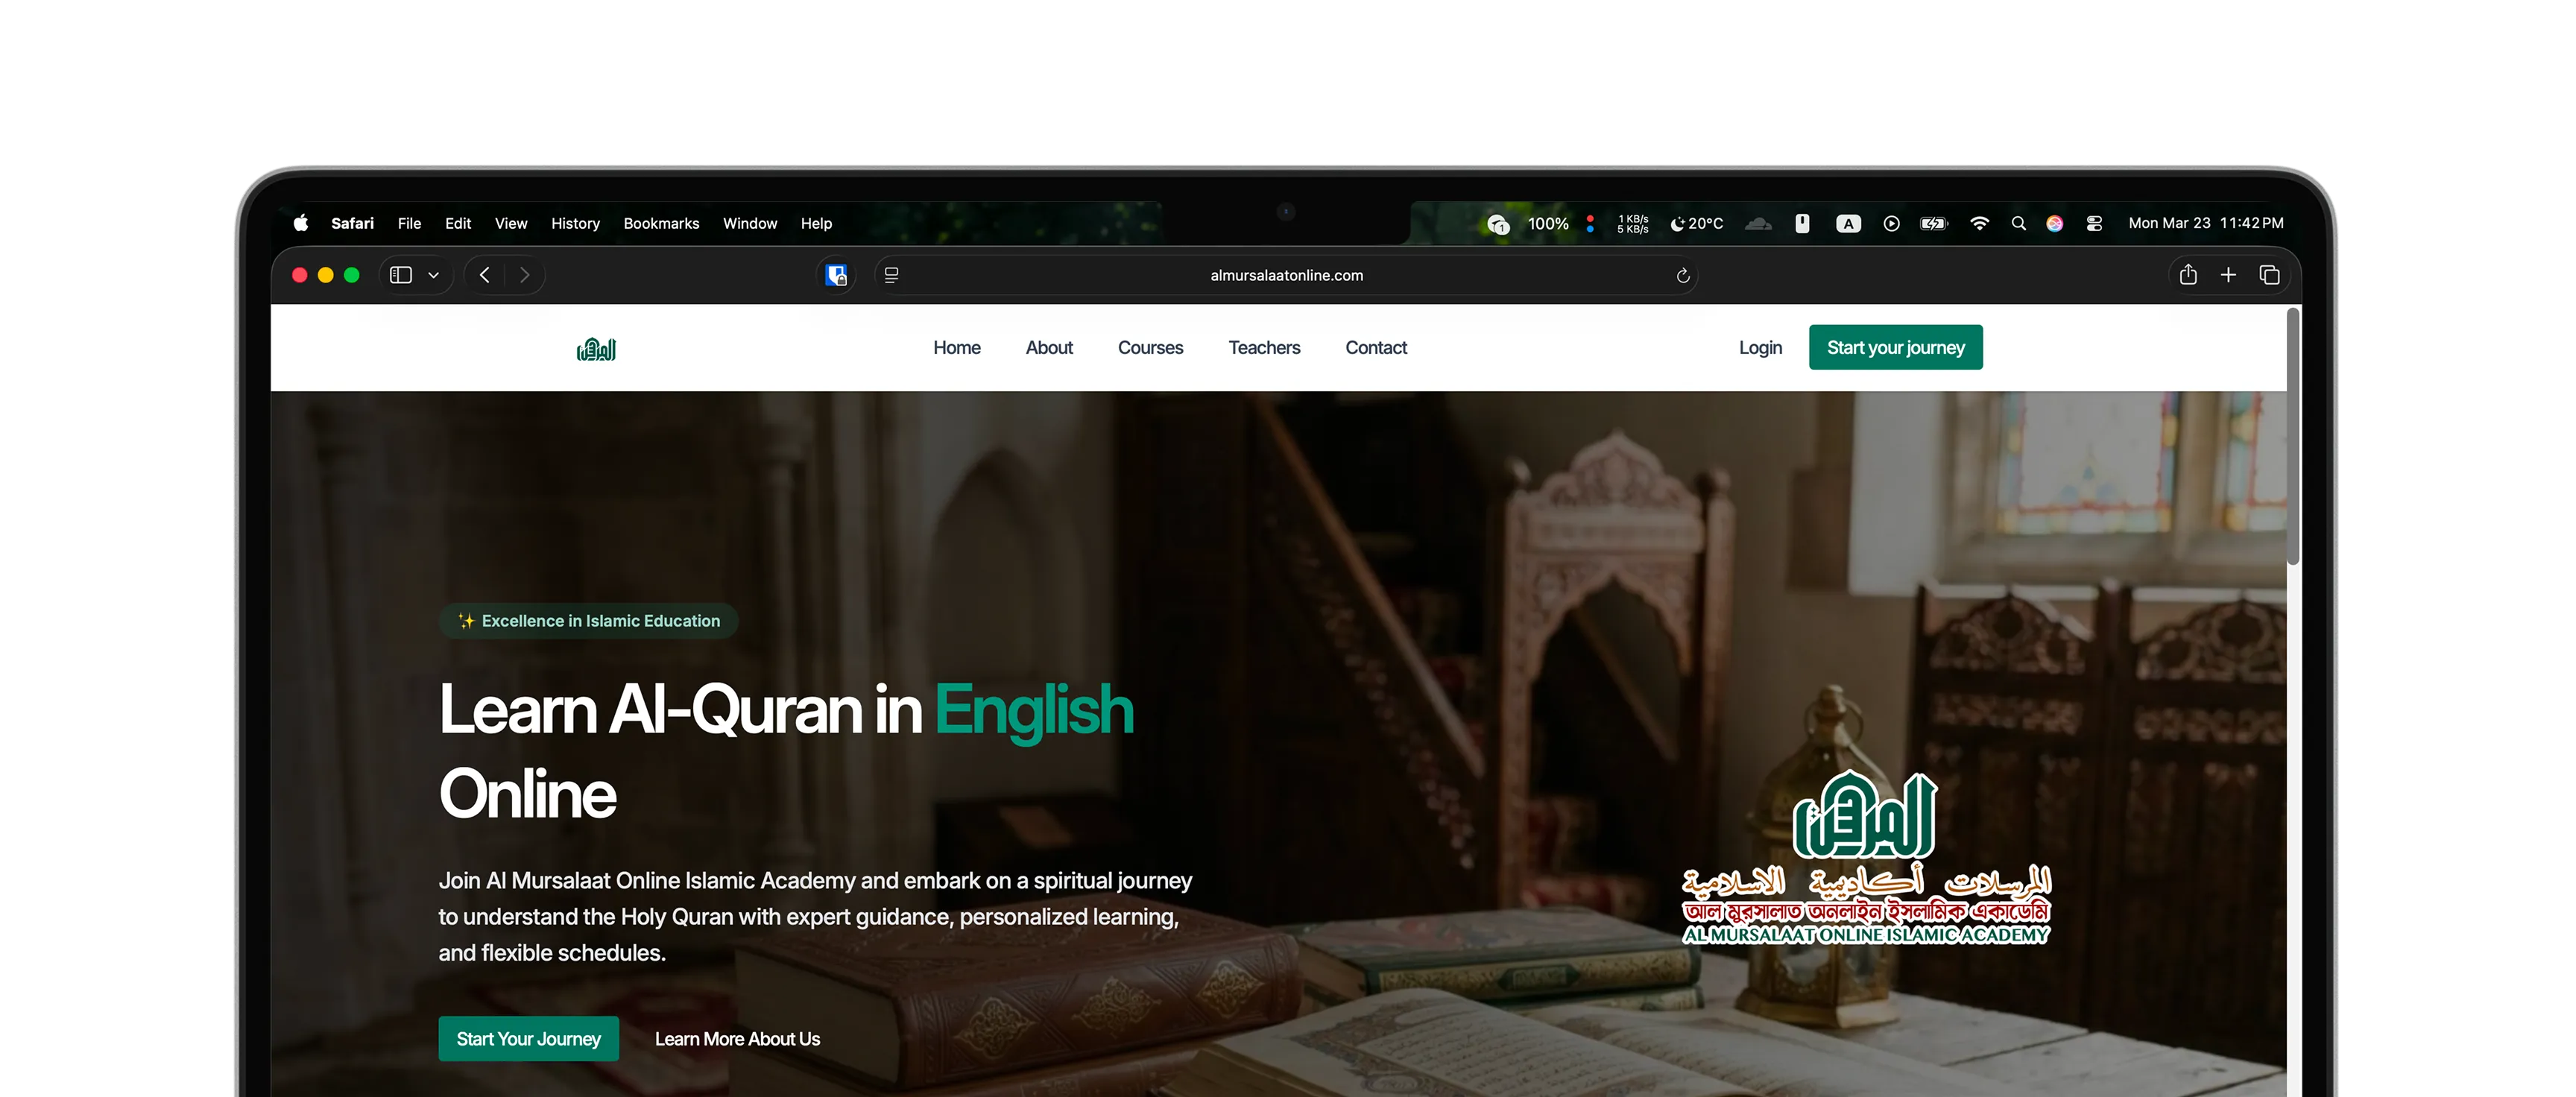2576x1097 pixels.
Task: Open Learn More About Us link
Action: (x=737, y=1039)
